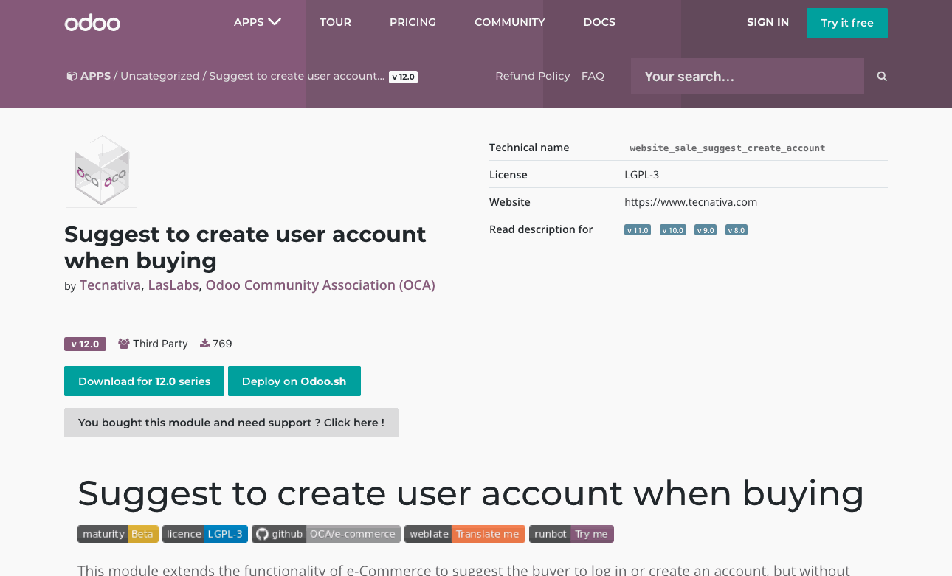Open the FAQ link
This screenshot has height=576, width=952.
pos(593,76)
